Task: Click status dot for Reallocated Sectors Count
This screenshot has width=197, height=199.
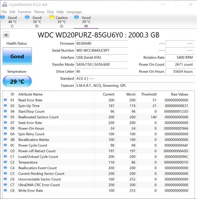Action: coord(5,117)
